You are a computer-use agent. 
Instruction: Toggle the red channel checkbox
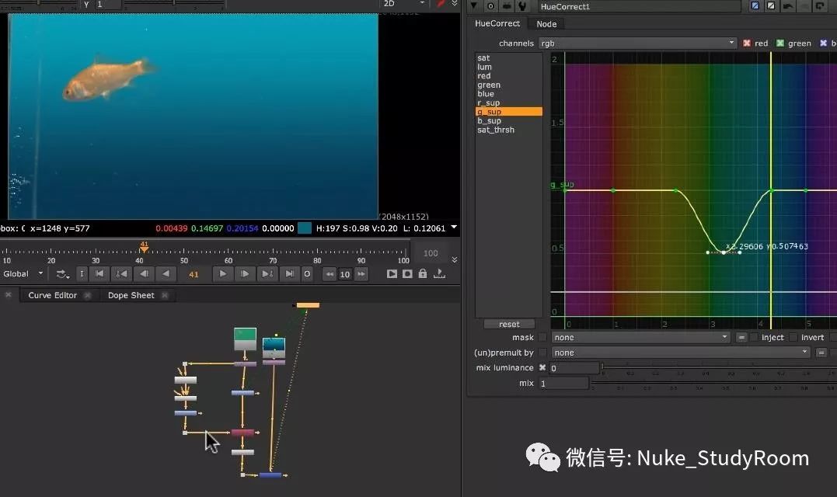(x=747, y=43)
